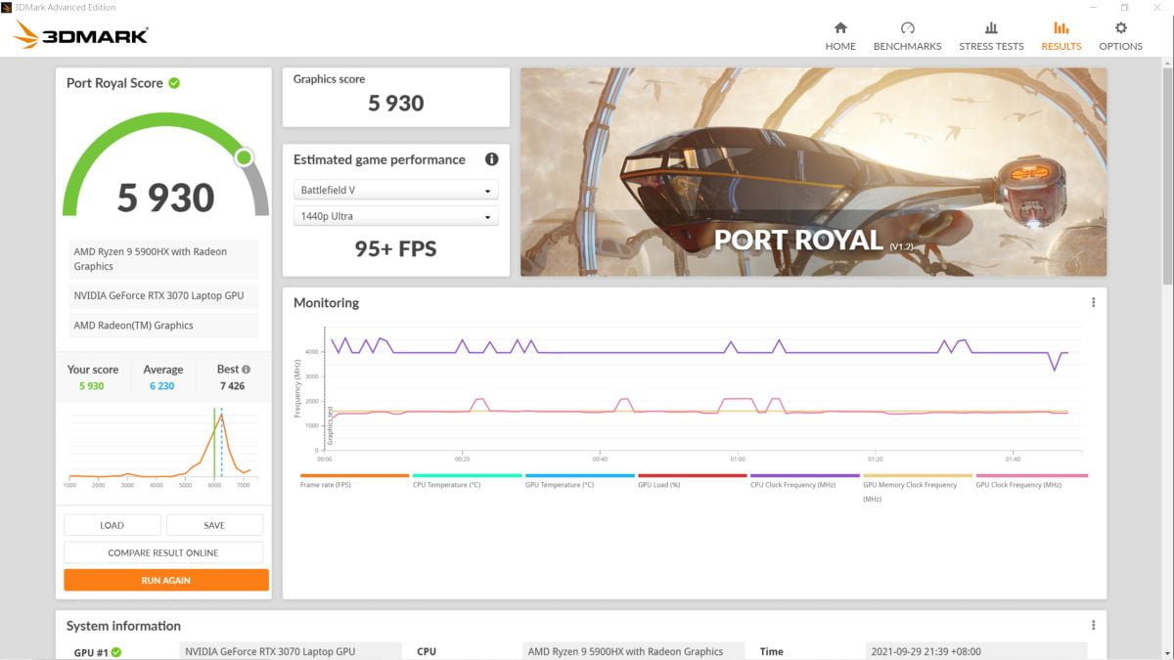
Task: Toggle the CPU Temperature legend
Action: 467,481
